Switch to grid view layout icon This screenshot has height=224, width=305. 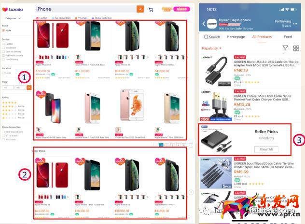tap(296, 48)
